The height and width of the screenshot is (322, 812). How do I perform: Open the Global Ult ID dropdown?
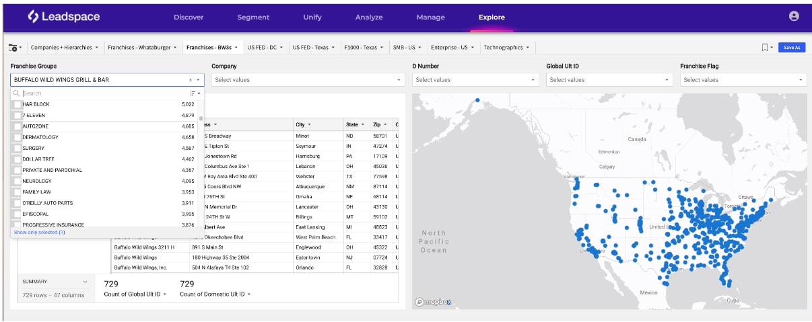(x=609, y=80)
